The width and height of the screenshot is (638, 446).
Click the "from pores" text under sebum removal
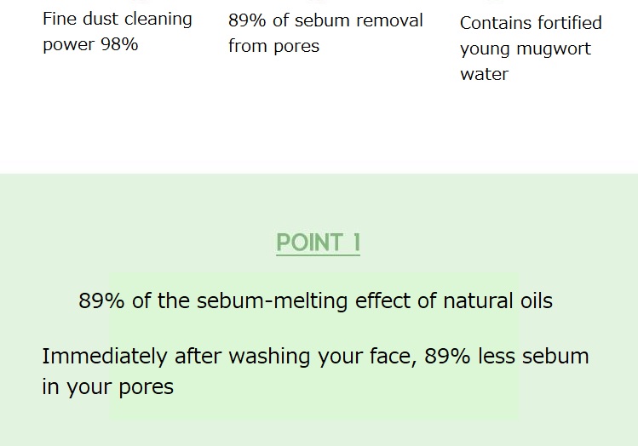(273, 46)
